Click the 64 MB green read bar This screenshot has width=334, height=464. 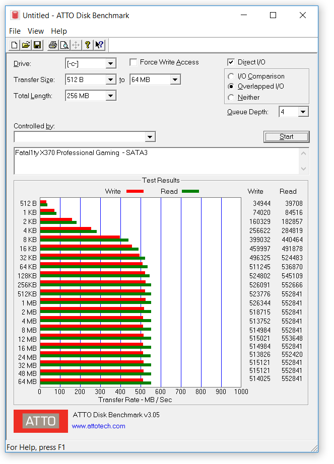click(x=96, y=383)
